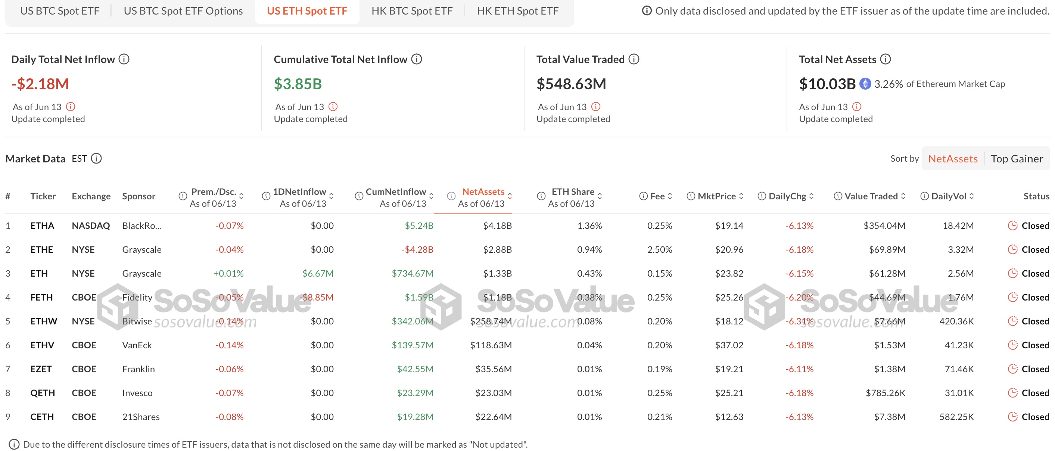Click the ETHA ticker
This screenshot has height=451, width=1055.
pyautogui.click(x=42, y=226)
